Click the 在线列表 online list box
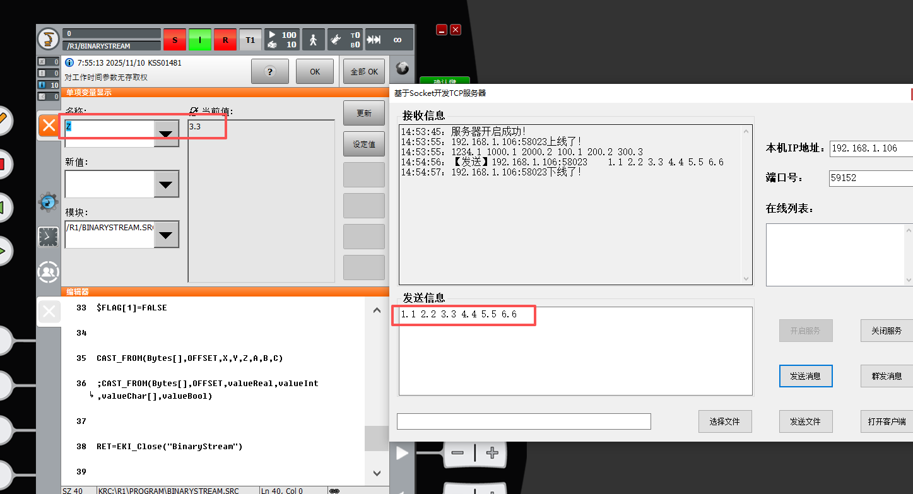This screenshot has width=913, height=494. coord(839,255)
